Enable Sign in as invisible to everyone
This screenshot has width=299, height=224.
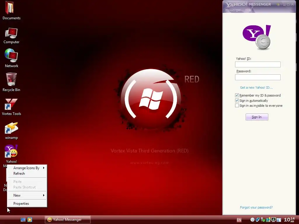tap(237, 106)
